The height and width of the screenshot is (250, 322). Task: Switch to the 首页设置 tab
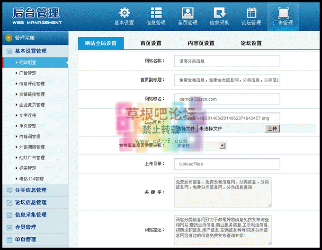click(151, 43)
